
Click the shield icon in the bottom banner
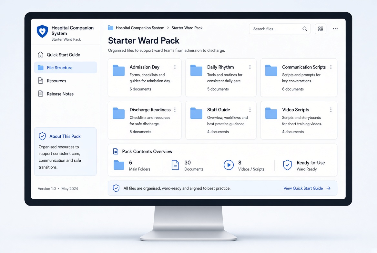[116, 188]
